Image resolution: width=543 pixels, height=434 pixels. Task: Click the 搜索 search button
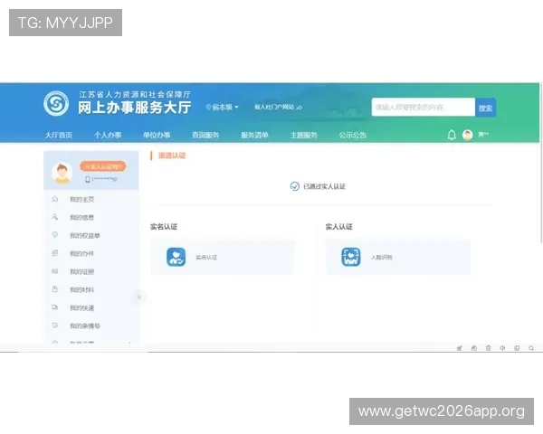click(485, 108)
